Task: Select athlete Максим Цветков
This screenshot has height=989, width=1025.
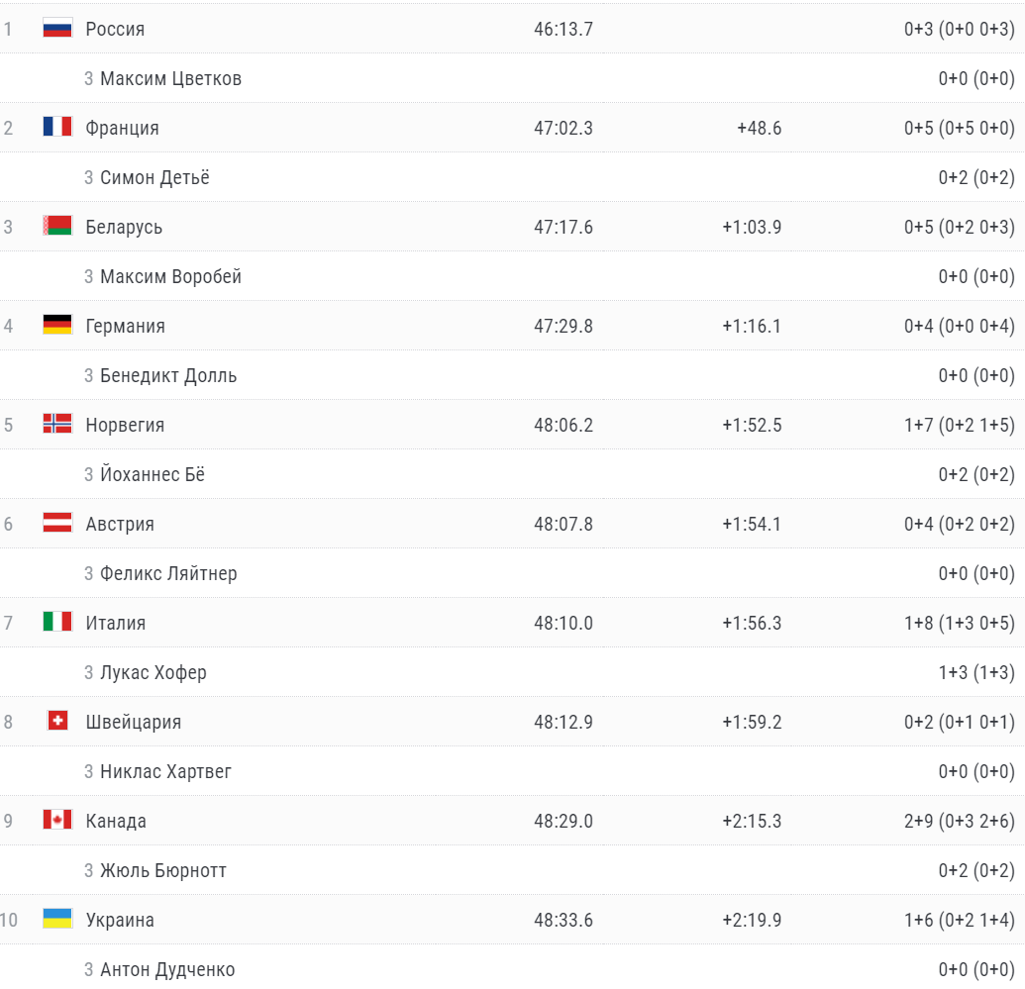Action: point(170,78)
